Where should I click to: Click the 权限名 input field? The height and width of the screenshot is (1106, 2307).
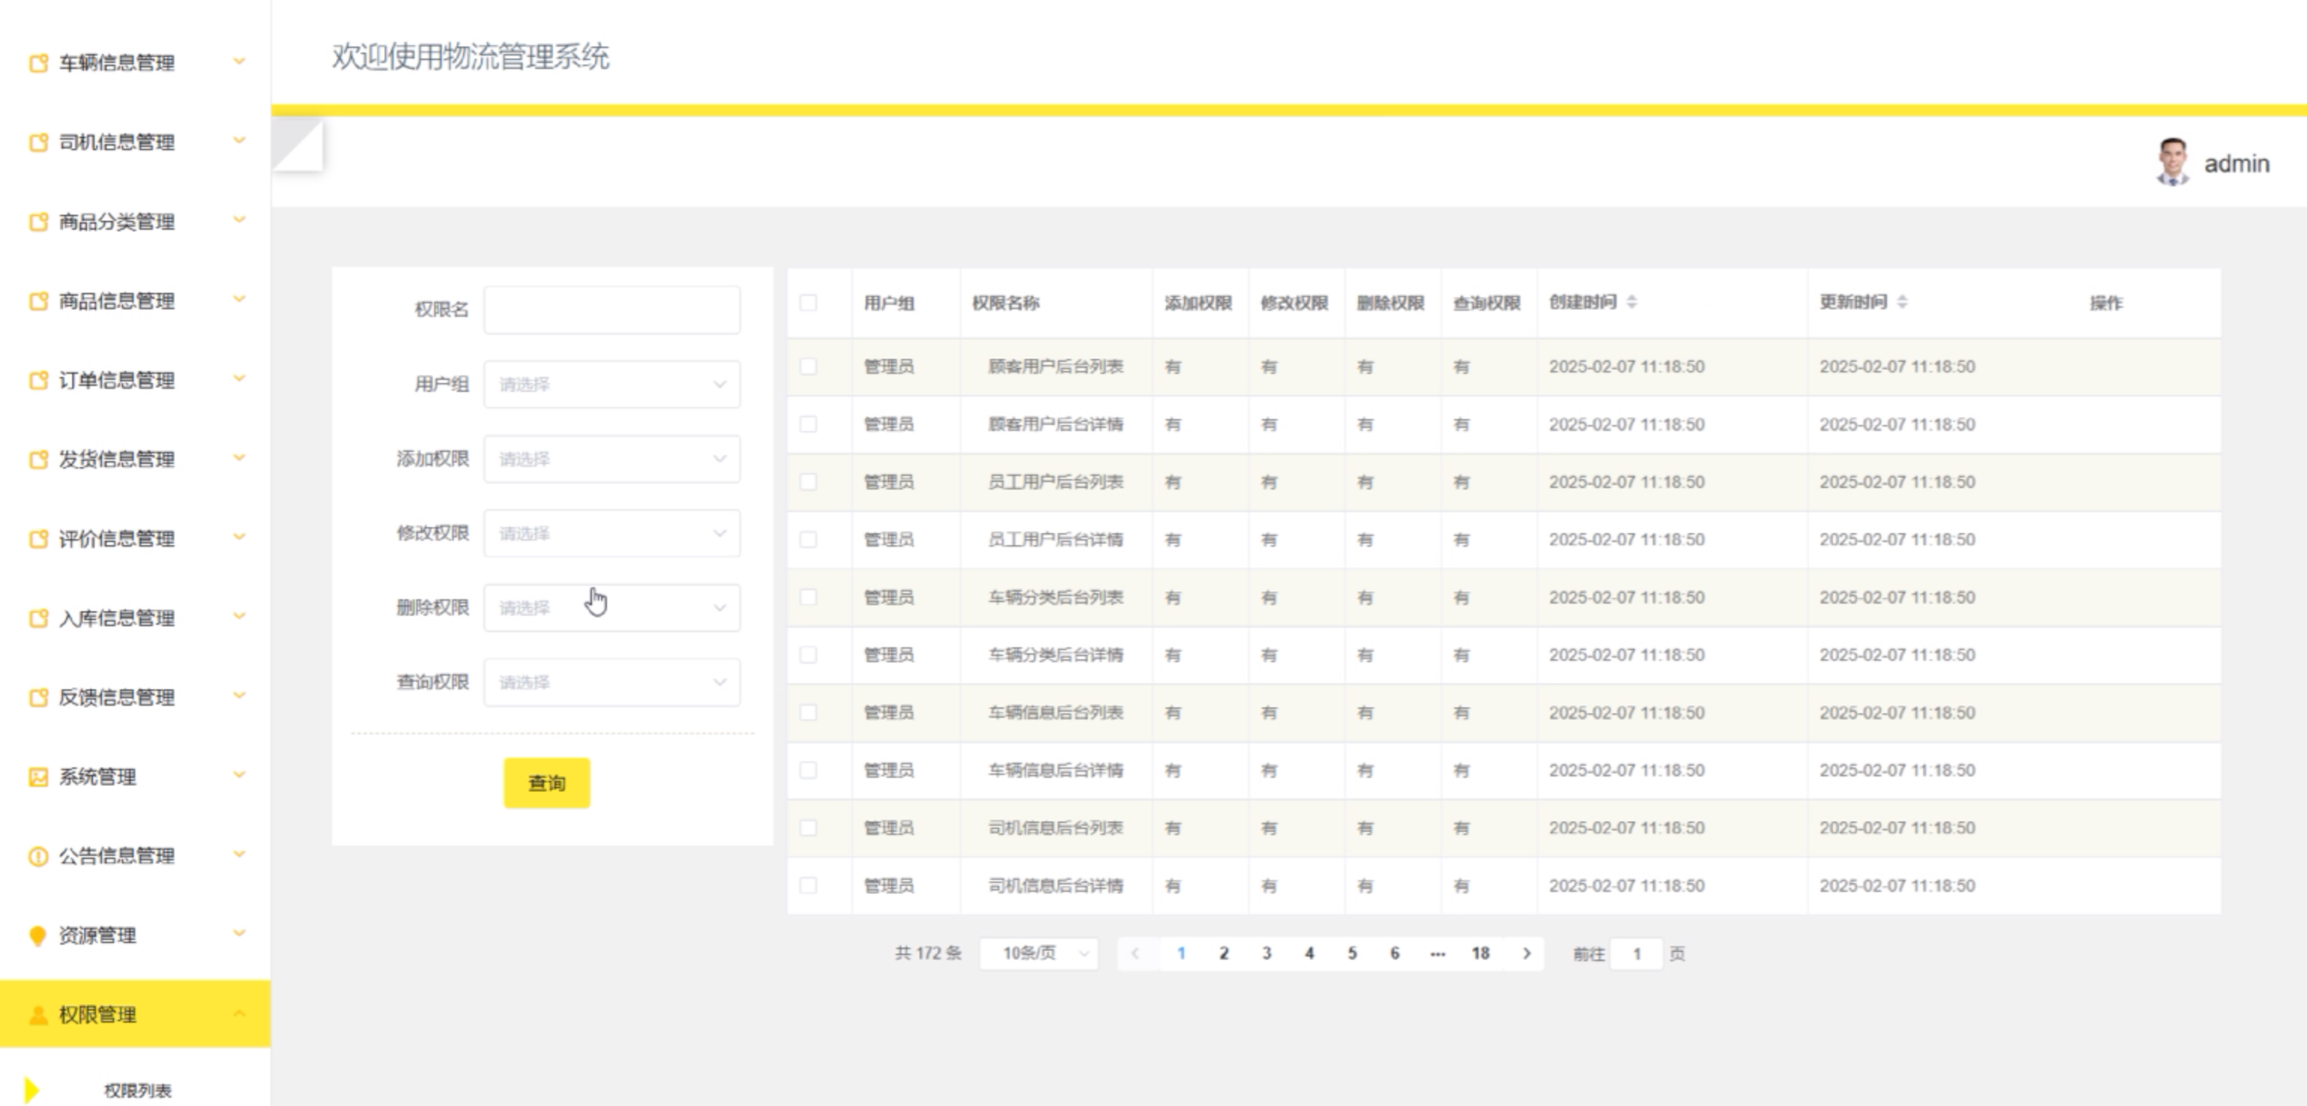(x=611, y=309)
